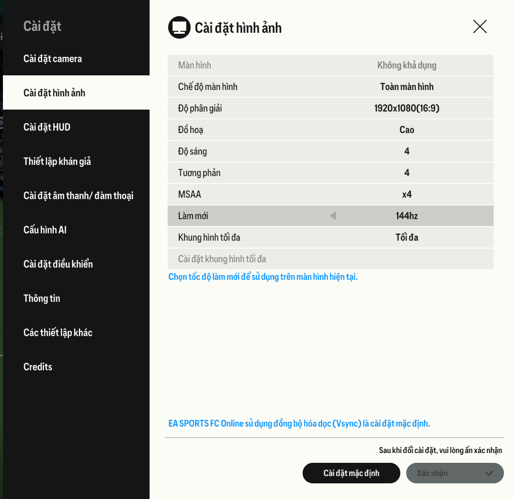Screen dimensions: 524x499
Task: Select the Chế độ màn hình row
Action: (x=330, y=87)
